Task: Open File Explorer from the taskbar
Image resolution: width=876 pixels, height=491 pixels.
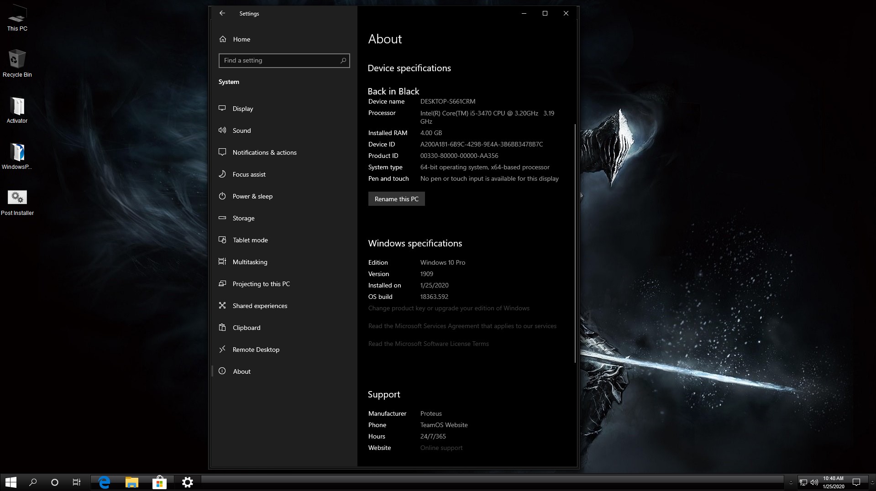Action: pyautogui.click(x=132, y=482)
